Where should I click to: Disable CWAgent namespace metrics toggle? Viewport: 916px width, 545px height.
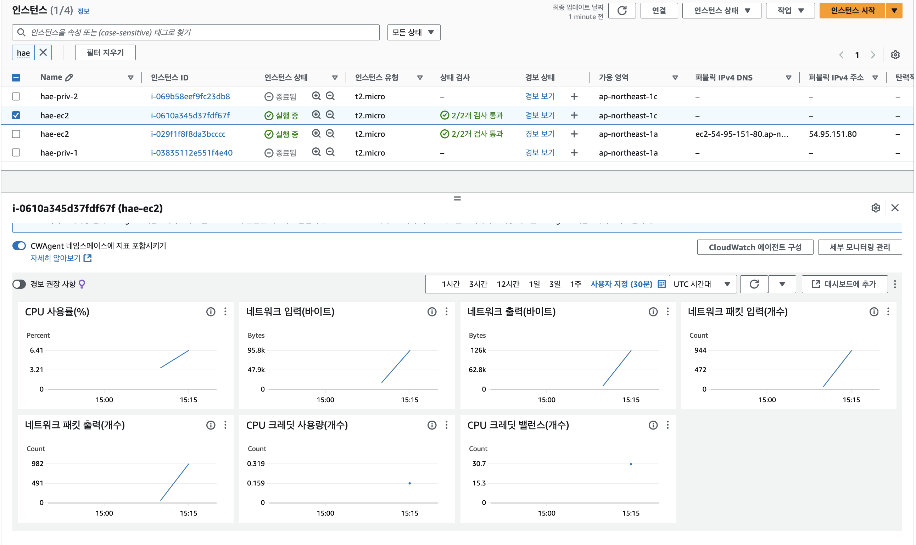(x=19, y=246)
